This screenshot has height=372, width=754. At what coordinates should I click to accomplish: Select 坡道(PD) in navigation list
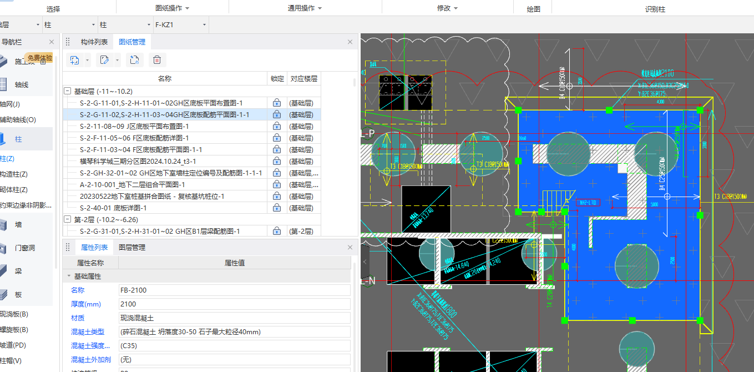click(13, 345)
